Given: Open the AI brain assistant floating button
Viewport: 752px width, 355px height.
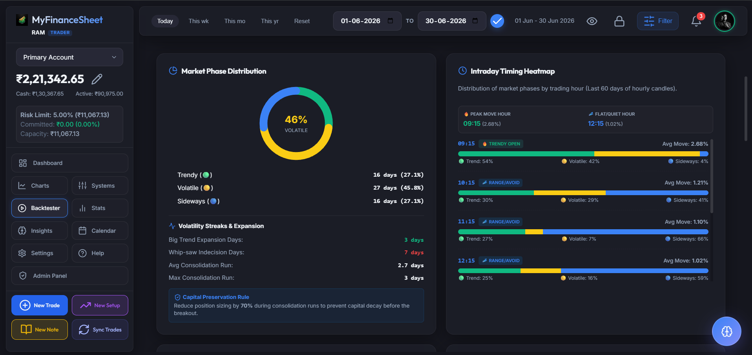Looking at the screenshot, I should click(x=727, y=331).
